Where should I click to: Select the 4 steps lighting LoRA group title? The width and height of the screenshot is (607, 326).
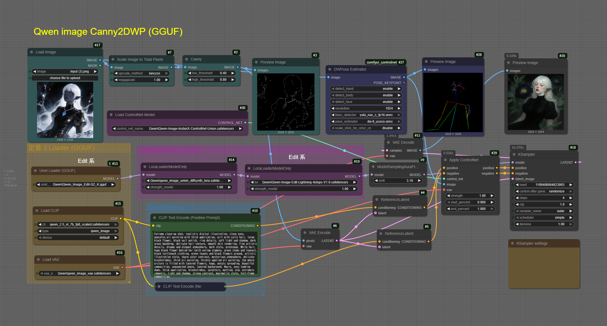click(169, 150)
